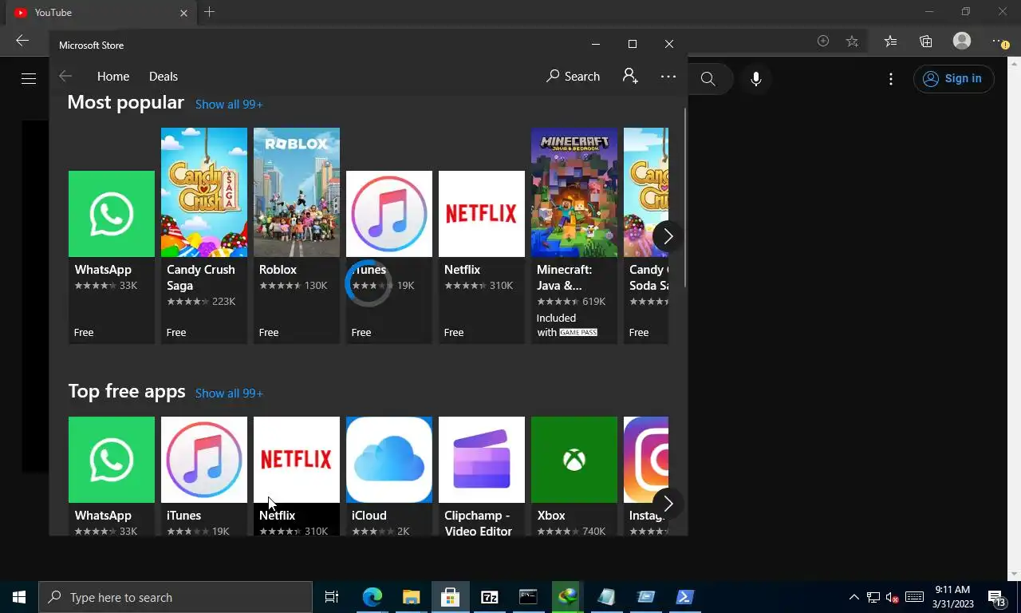Click the Store account sign-in icon

tap(630, 77)
